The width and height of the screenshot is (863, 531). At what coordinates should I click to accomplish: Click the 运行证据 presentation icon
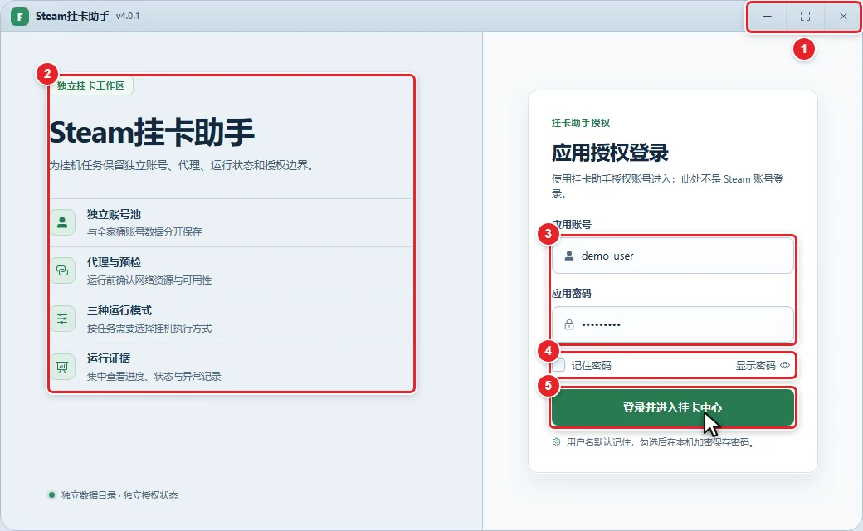point(62,367)
